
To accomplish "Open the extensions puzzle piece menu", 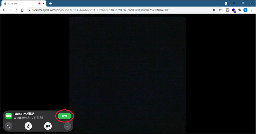I will (240, 10).
